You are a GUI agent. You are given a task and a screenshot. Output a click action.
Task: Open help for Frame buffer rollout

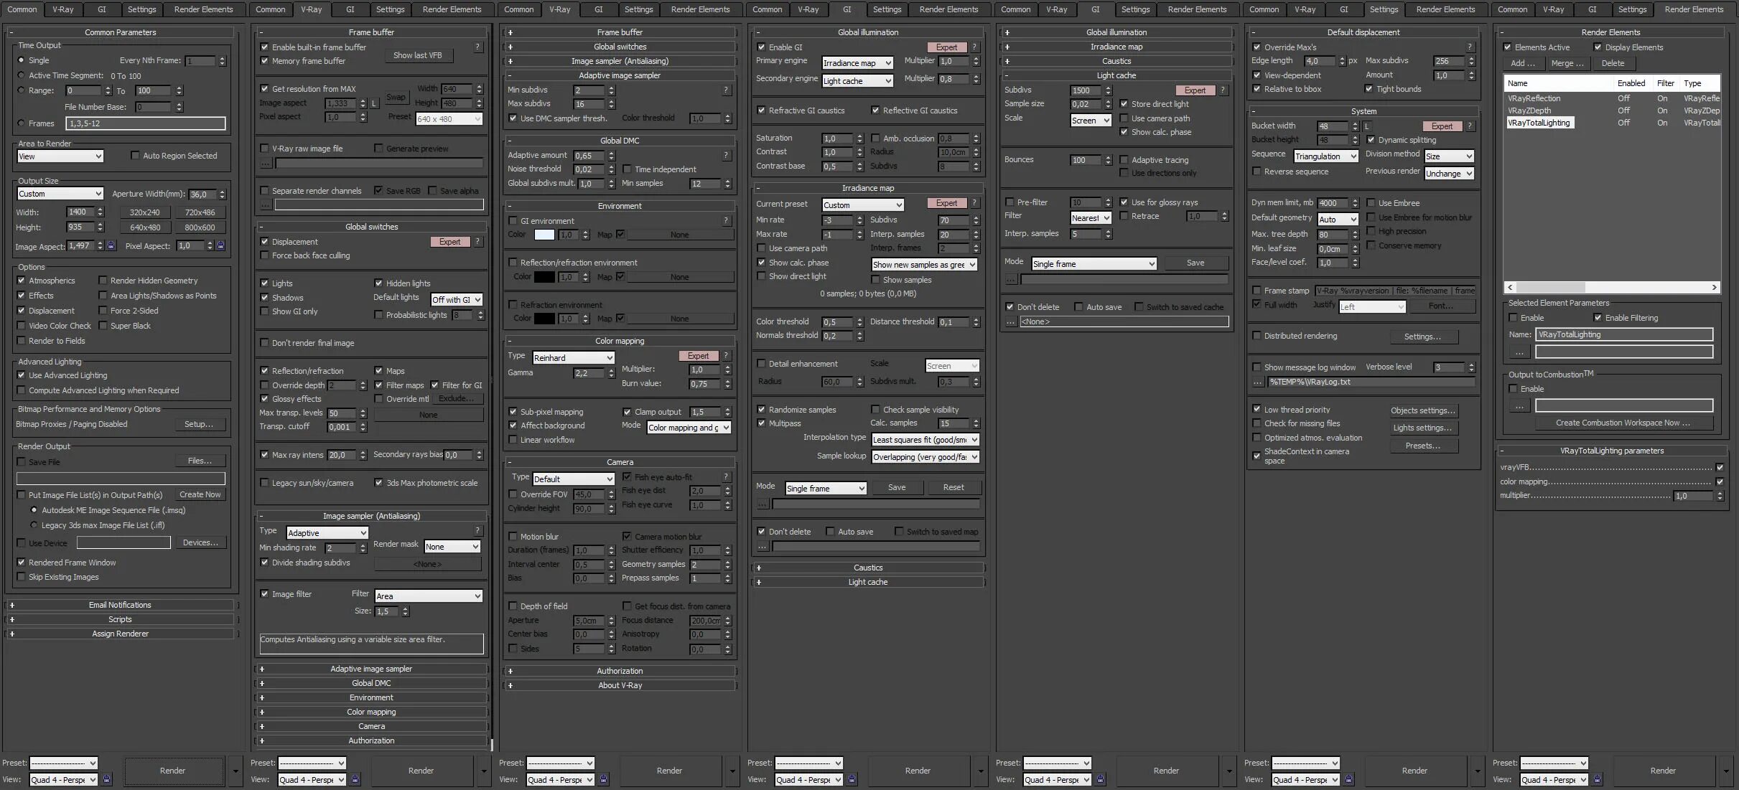click(x=477, y=47)
